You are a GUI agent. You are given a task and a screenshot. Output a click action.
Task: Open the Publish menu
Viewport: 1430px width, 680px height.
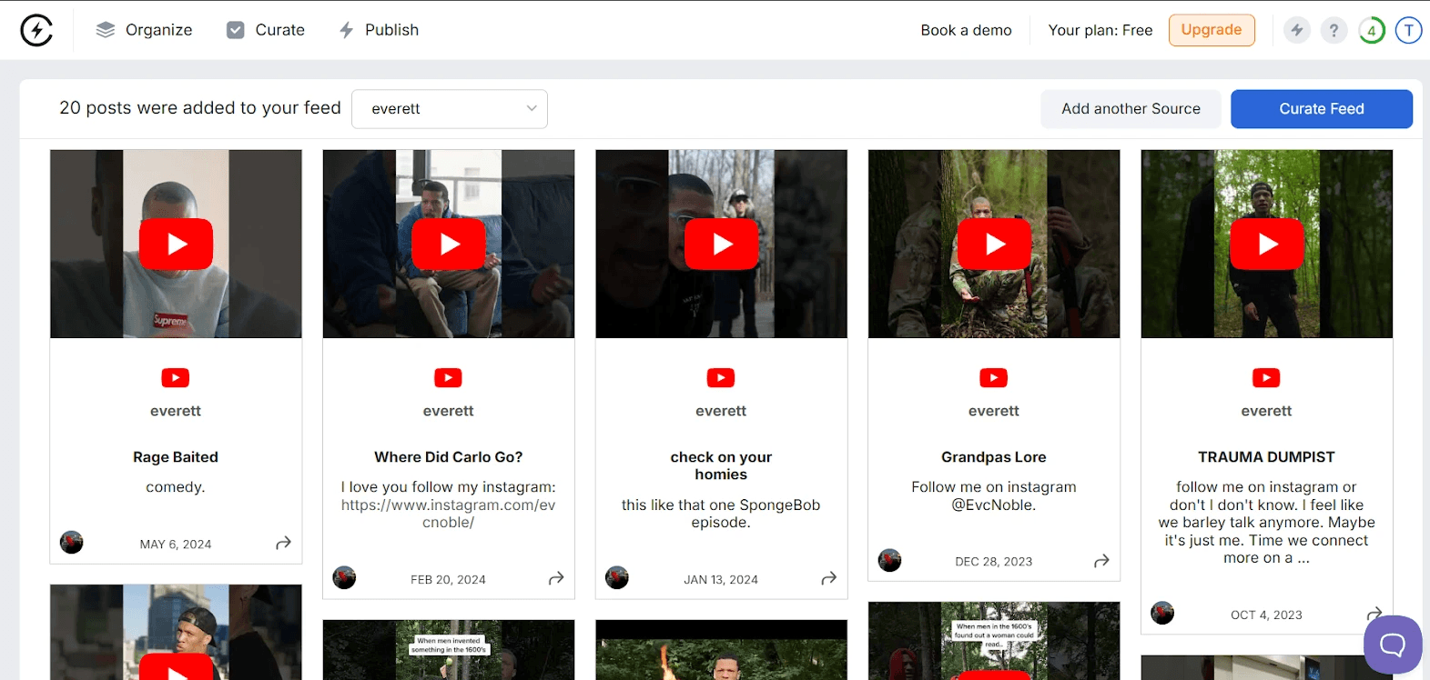click(379, 30)
